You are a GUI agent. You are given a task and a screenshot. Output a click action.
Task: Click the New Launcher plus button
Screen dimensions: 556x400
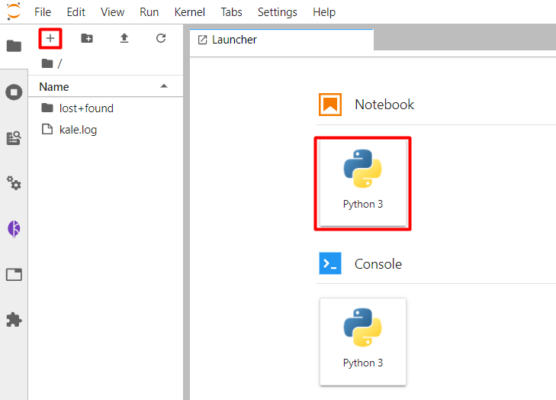point(50,38)
